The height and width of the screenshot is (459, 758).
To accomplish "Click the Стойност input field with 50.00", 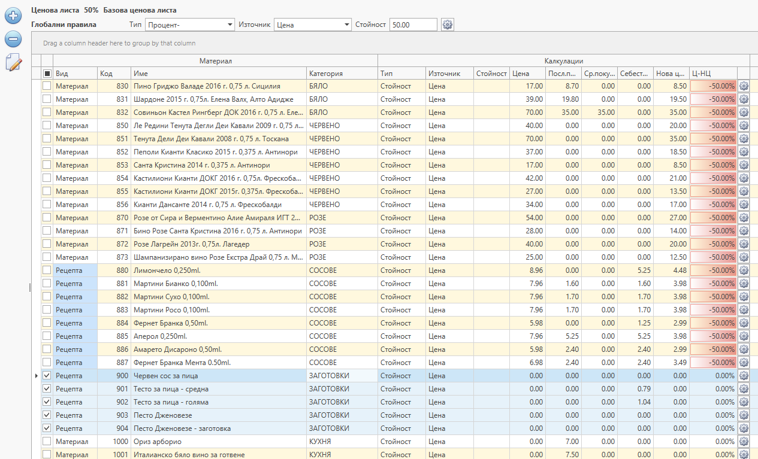I will click(x=413, y=25).
